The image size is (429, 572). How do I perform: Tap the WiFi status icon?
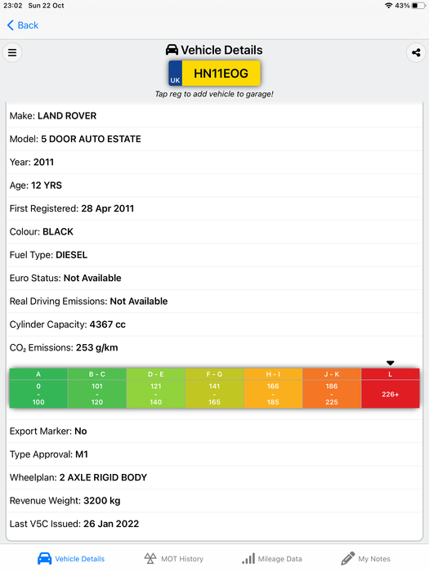pyautogui.click(x=389, y=6)
